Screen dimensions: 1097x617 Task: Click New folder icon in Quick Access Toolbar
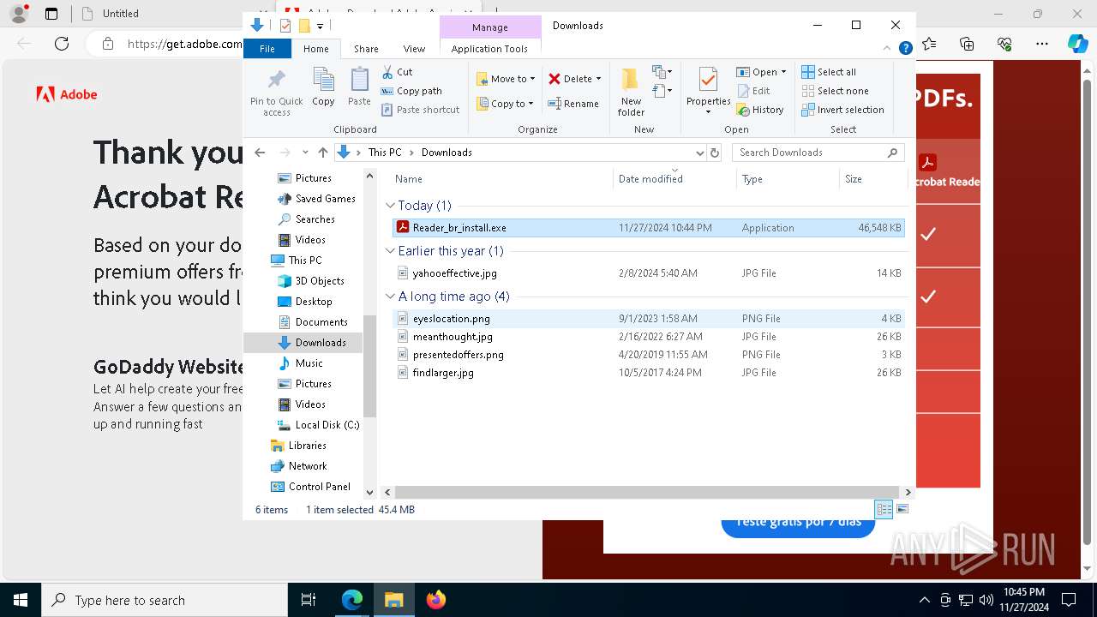click(304, 26)
